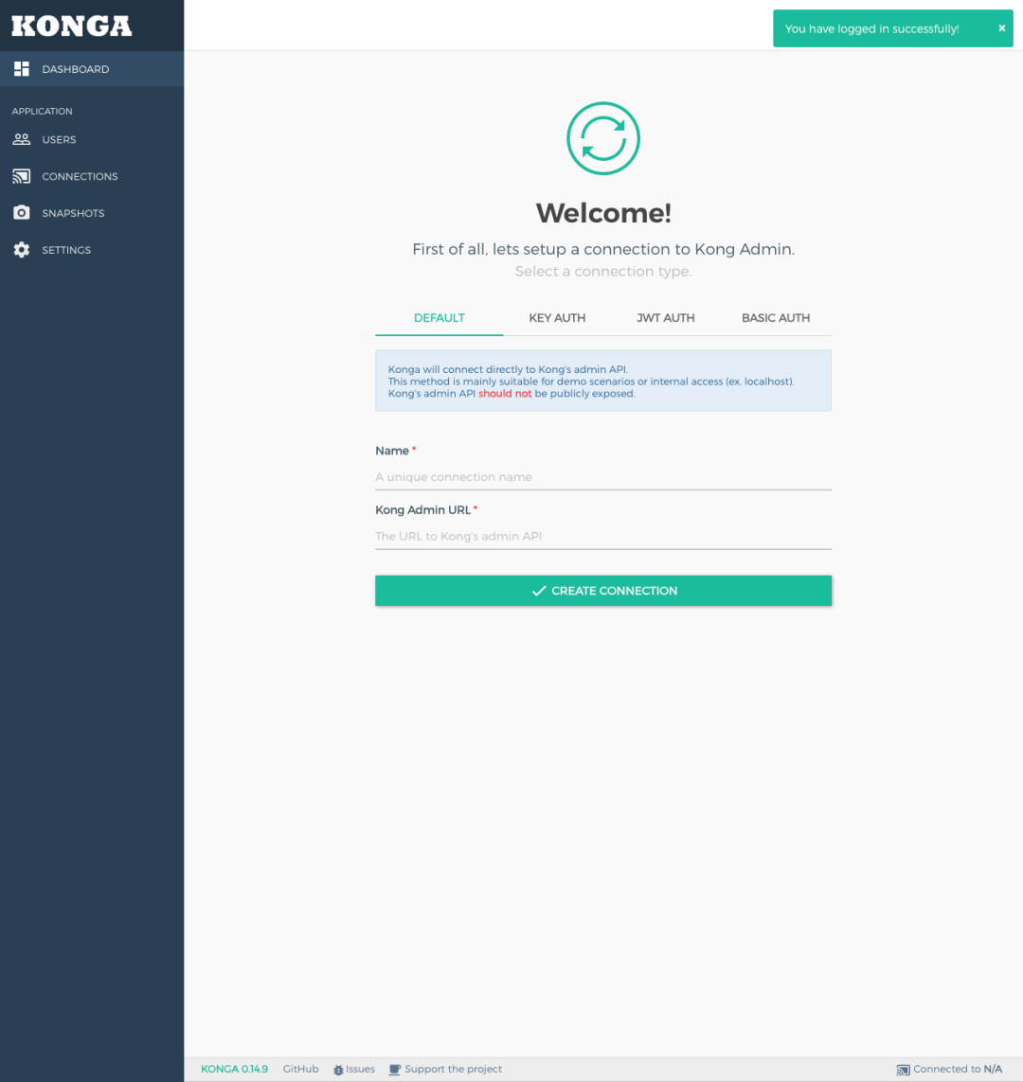
Task: Click 'Select a connection type.' text
Action: point(603,271)
